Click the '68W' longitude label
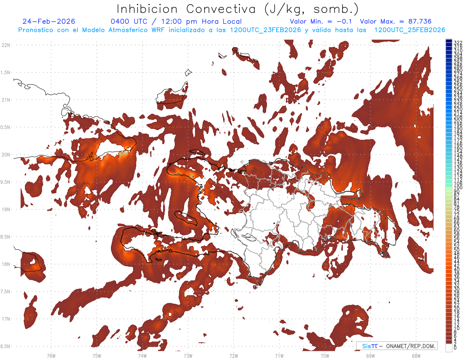467x361 pixels. [416, 356]
